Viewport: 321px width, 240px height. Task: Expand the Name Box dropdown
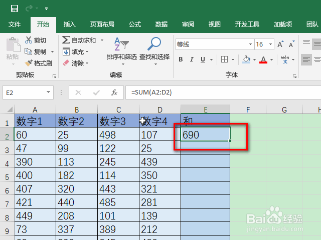(x=48, y=92)
